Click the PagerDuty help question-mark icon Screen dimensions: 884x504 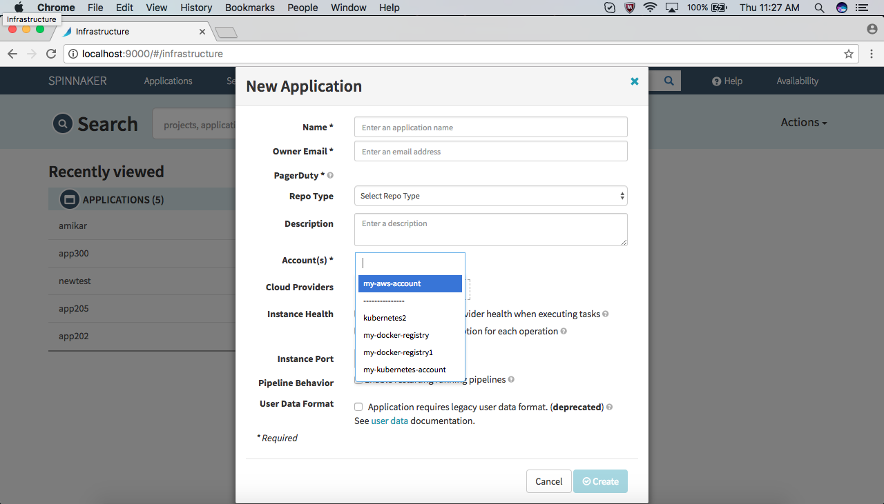tap(330, 176)
